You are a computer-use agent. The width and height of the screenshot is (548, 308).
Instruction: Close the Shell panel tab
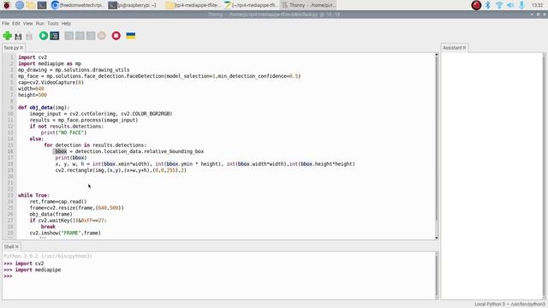(17, 246)
